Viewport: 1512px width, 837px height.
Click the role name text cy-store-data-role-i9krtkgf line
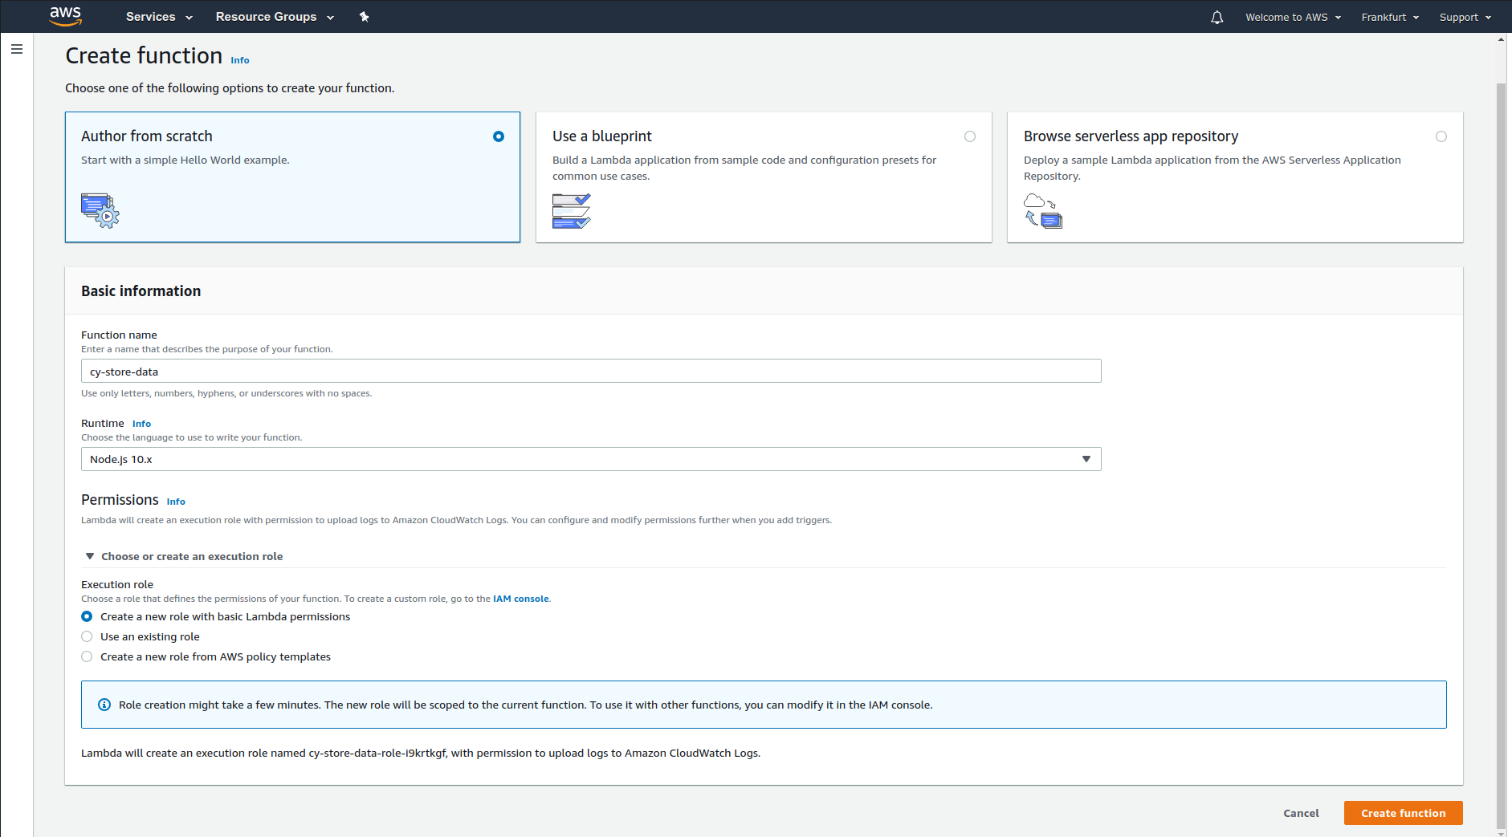[x=421, y=753]
